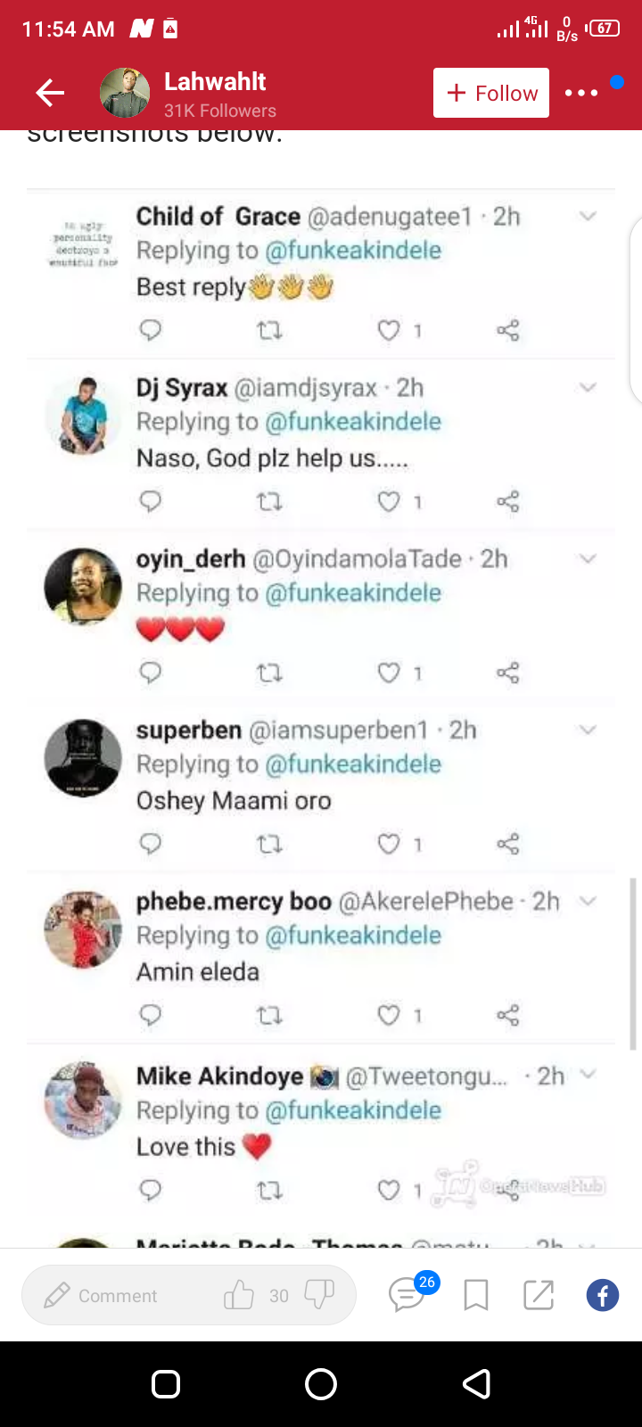Tap the back arrow in header

click(x=50, y=93)
